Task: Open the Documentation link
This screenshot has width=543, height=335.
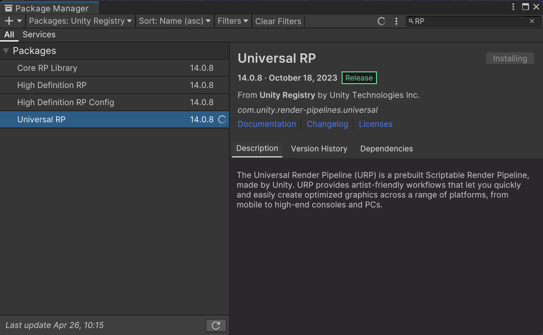Action: click(x=267, y=124)
